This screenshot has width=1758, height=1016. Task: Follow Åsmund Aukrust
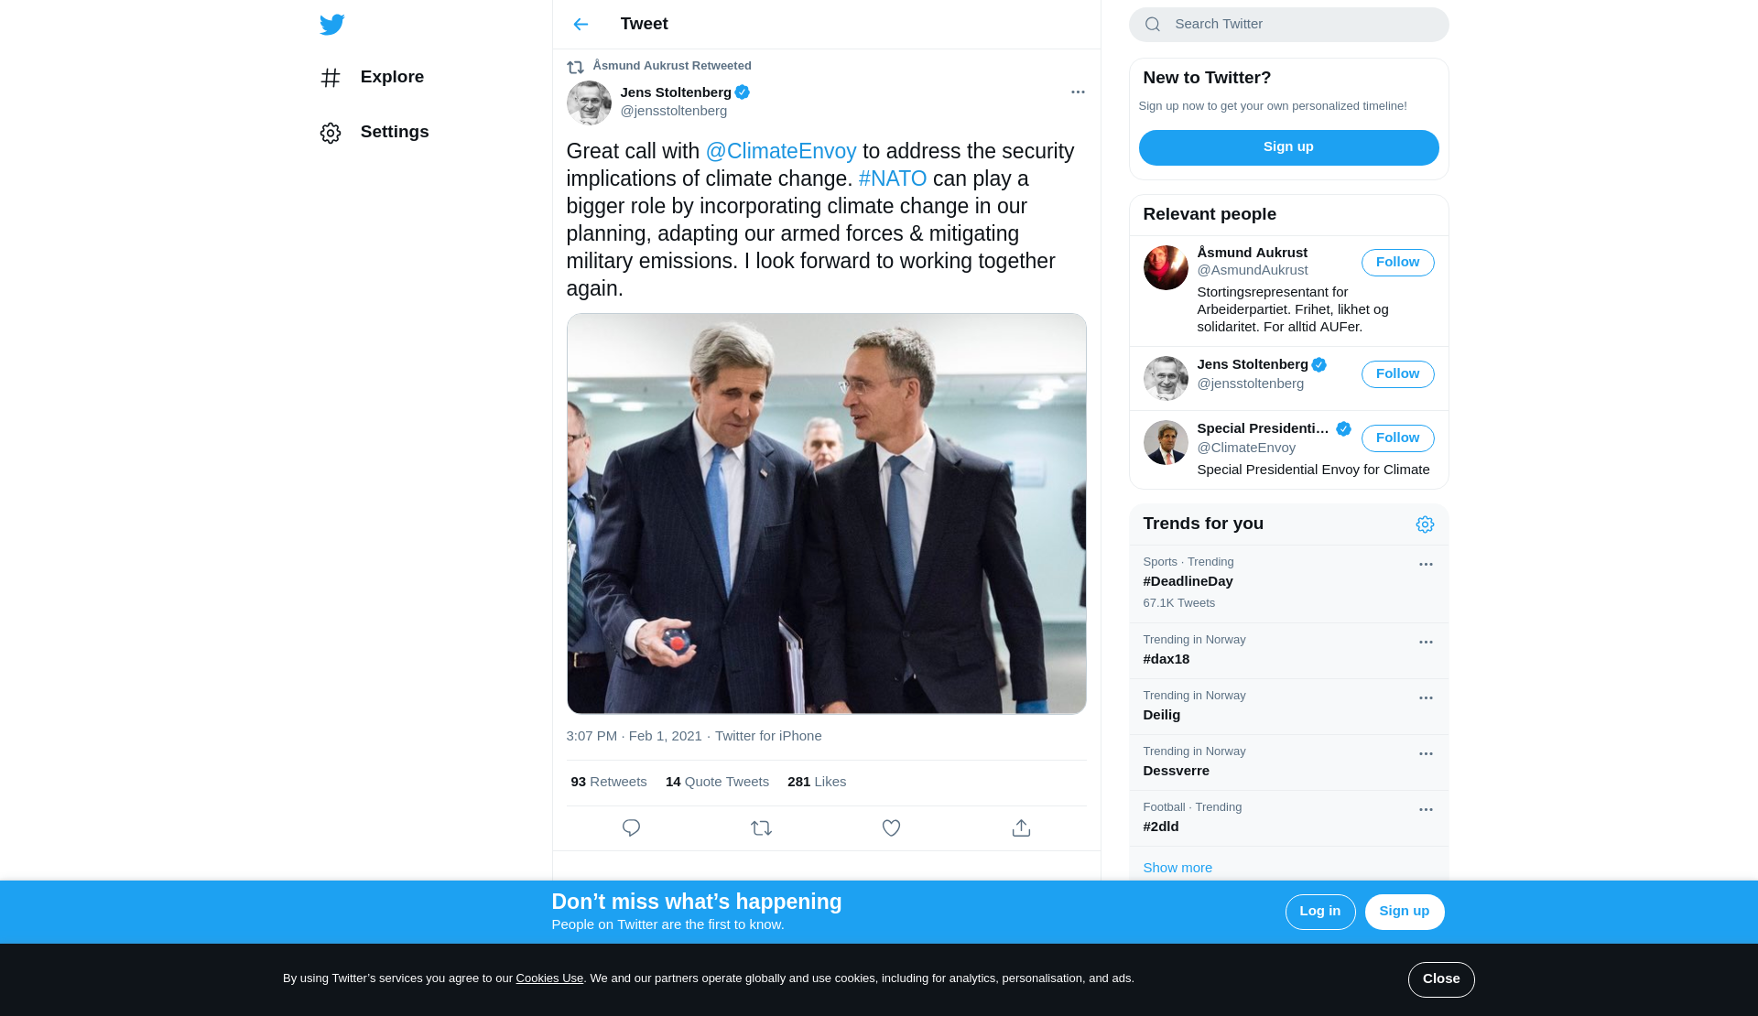(1397, 263)
